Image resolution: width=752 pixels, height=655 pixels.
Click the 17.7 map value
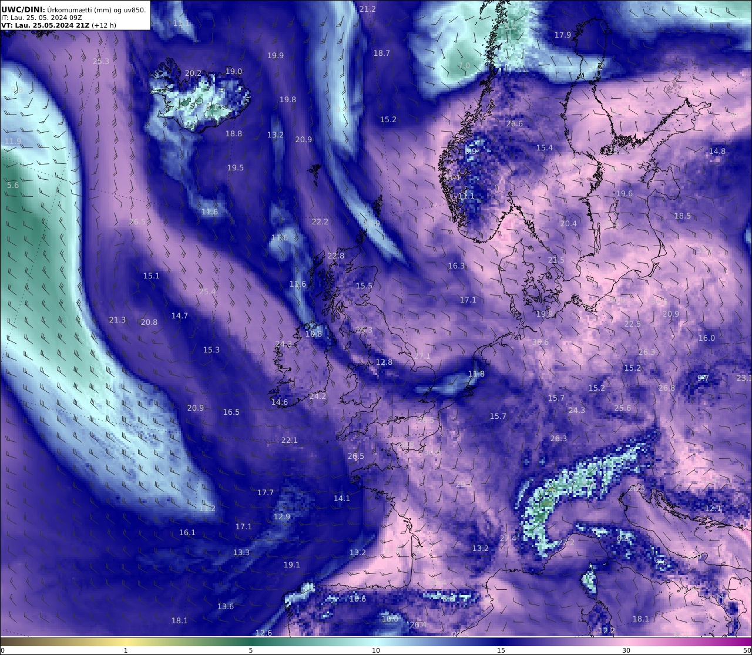[x=266, y=492]
